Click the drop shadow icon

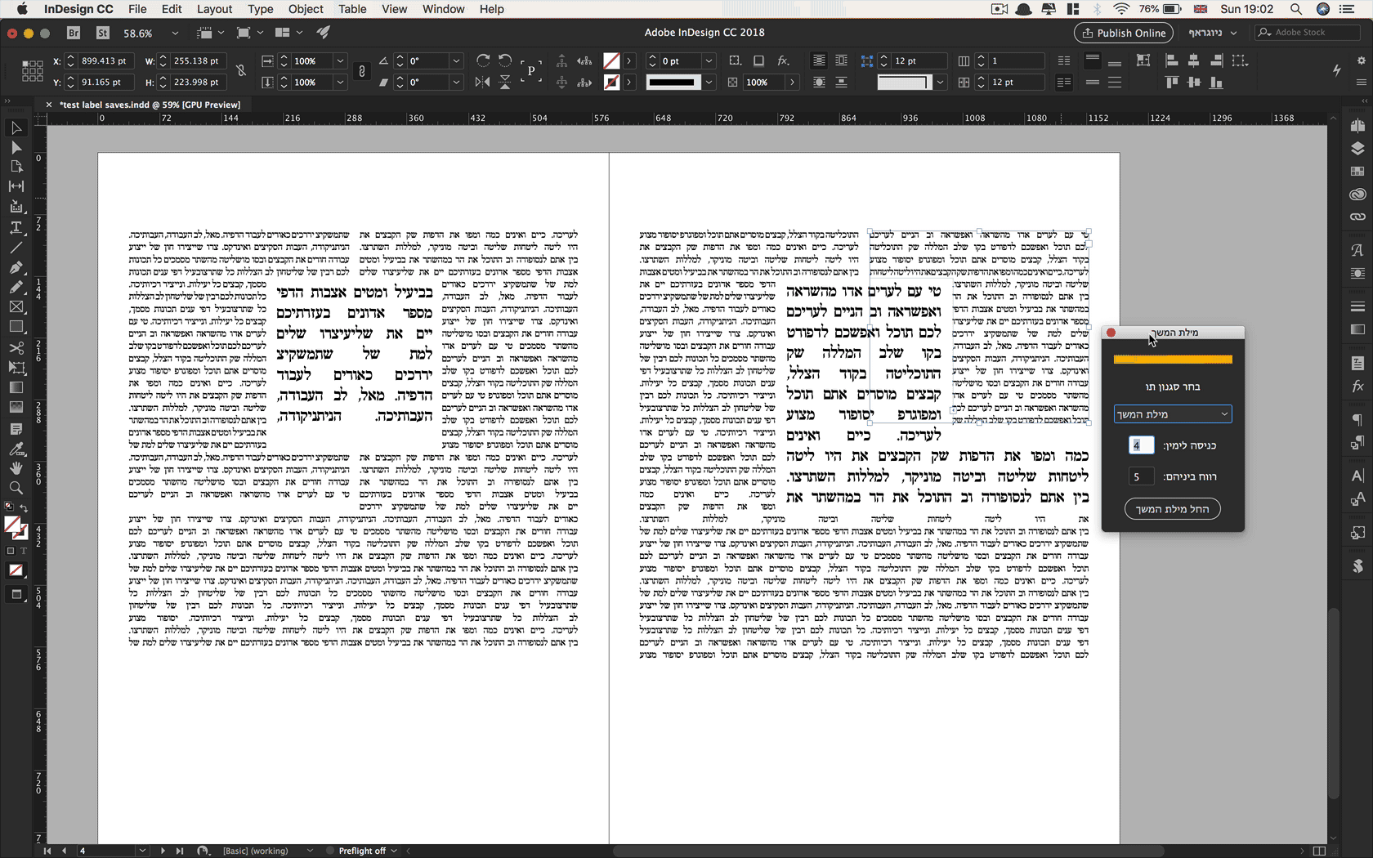click(759, 61)
